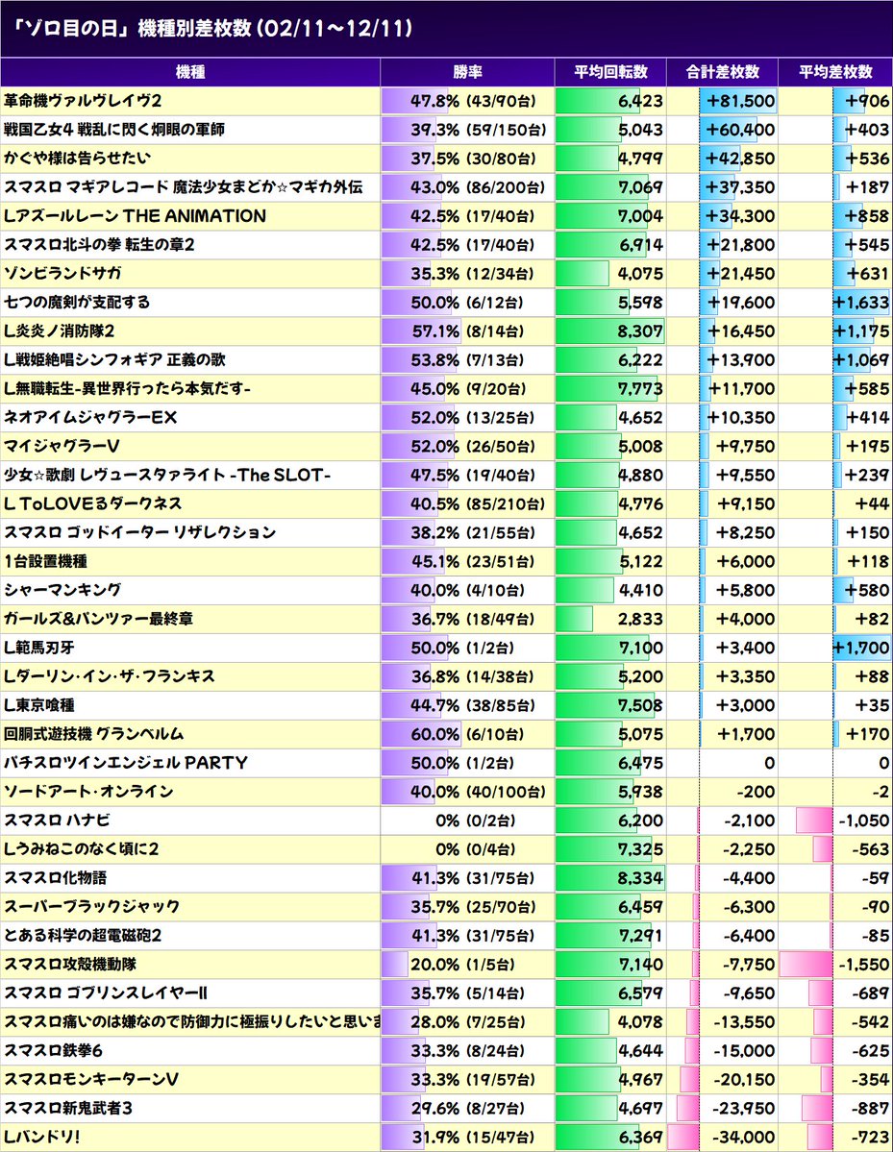This screenshot has width=893, height=1152.
Task: Click average spins value 8,334
Action: (640, 878)
